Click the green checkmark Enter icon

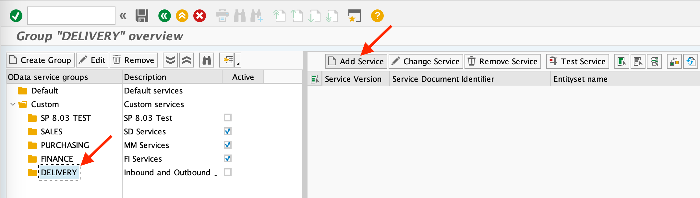16,16
